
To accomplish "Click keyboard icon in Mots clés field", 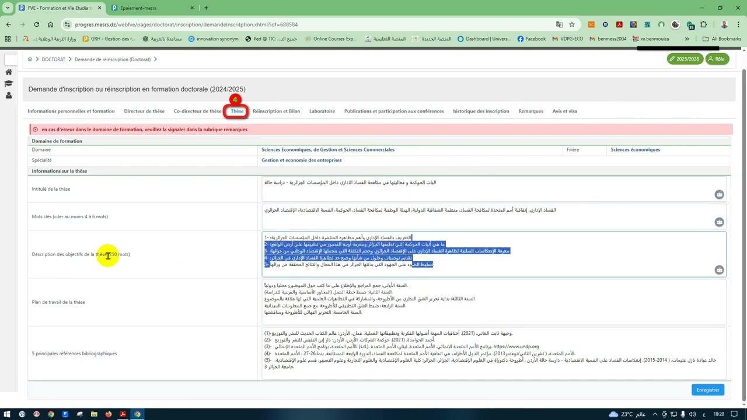I will [x=719, y=222].
